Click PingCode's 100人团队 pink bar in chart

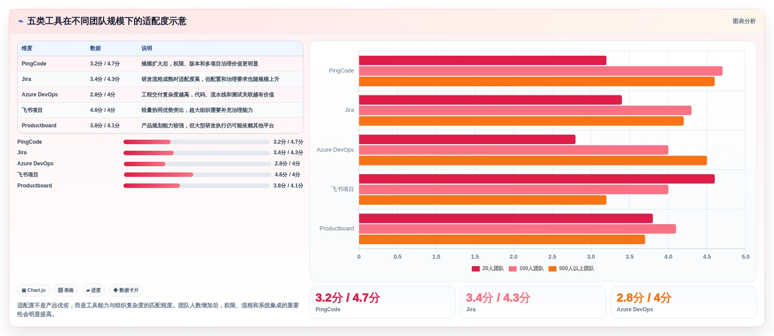pyautogui.click(x=540, y=71)
